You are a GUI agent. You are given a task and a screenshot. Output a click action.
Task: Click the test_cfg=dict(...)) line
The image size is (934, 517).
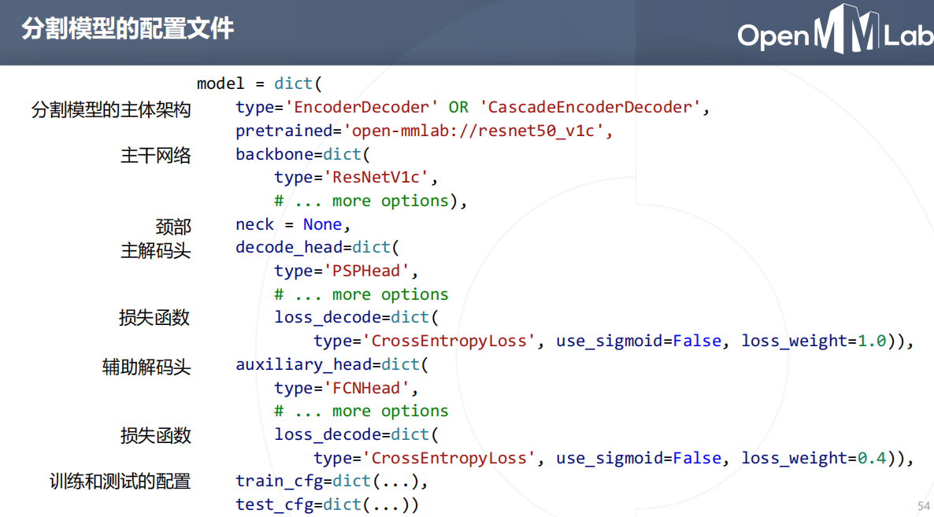click(327, 504)
